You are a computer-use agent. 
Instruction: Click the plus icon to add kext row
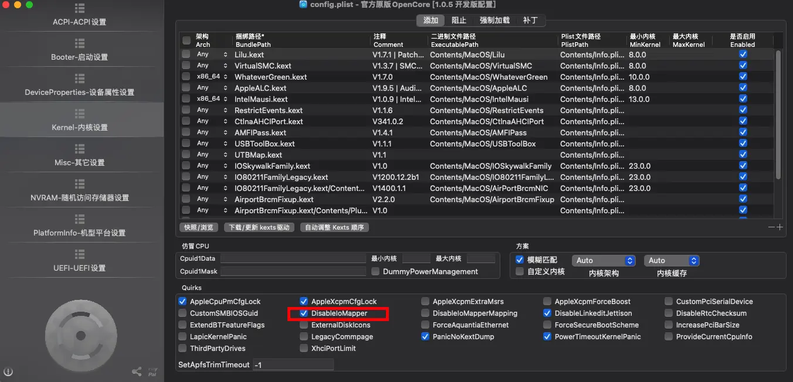click(x=780, y=227)
